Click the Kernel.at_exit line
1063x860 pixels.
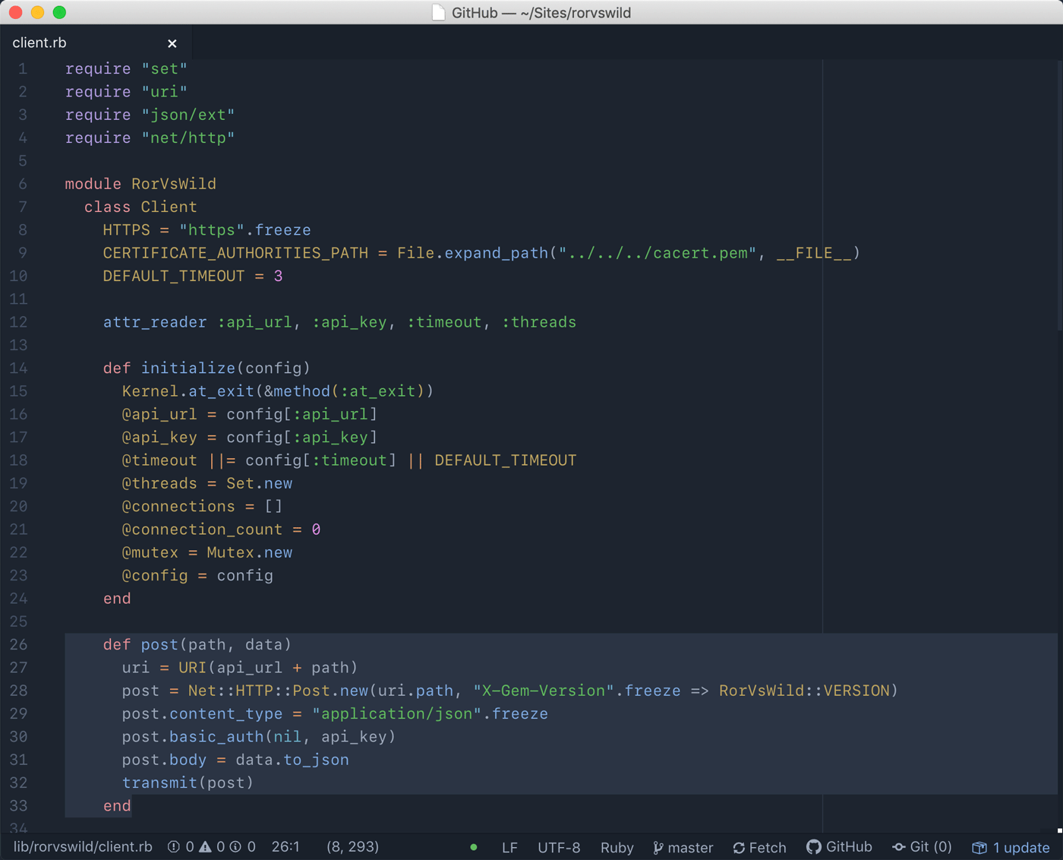click(x=278, y=391)
